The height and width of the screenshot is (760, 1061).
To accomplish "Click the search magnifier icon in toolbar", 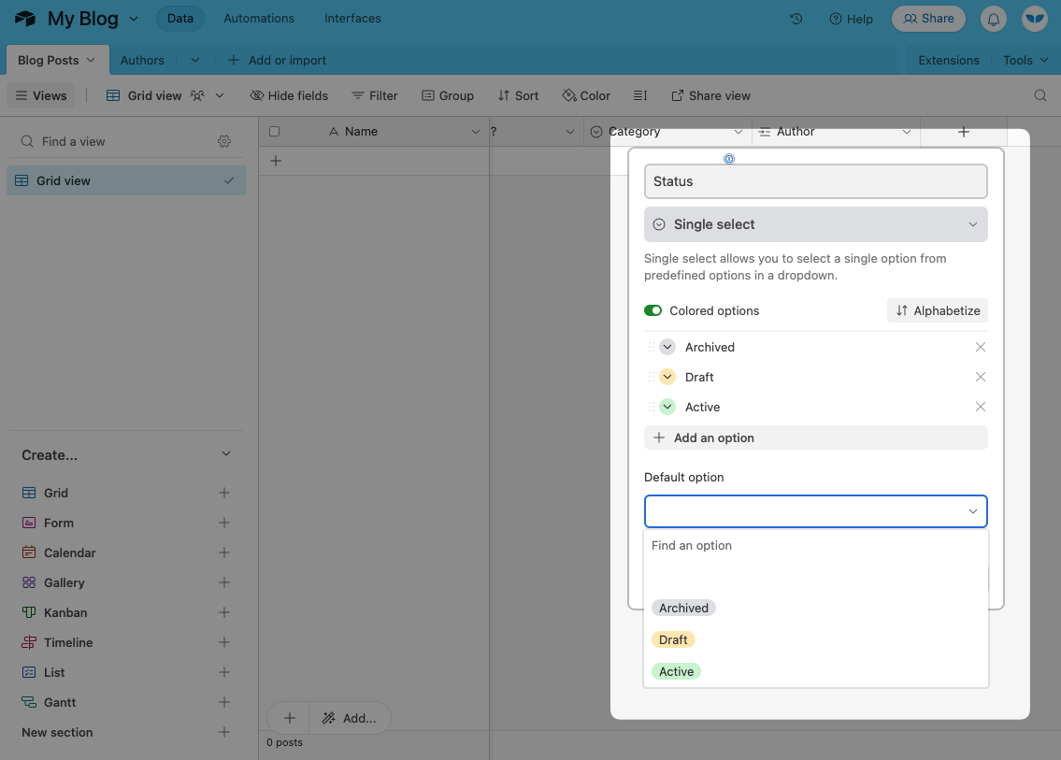I will point(1040,95).
